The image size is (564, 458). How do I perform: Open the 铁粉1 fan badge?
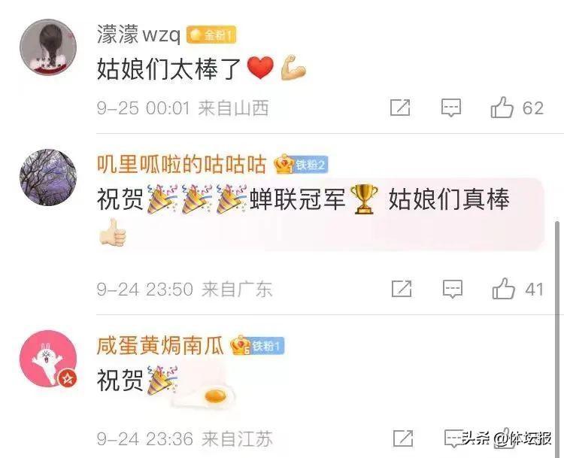[x=257, y=346]
